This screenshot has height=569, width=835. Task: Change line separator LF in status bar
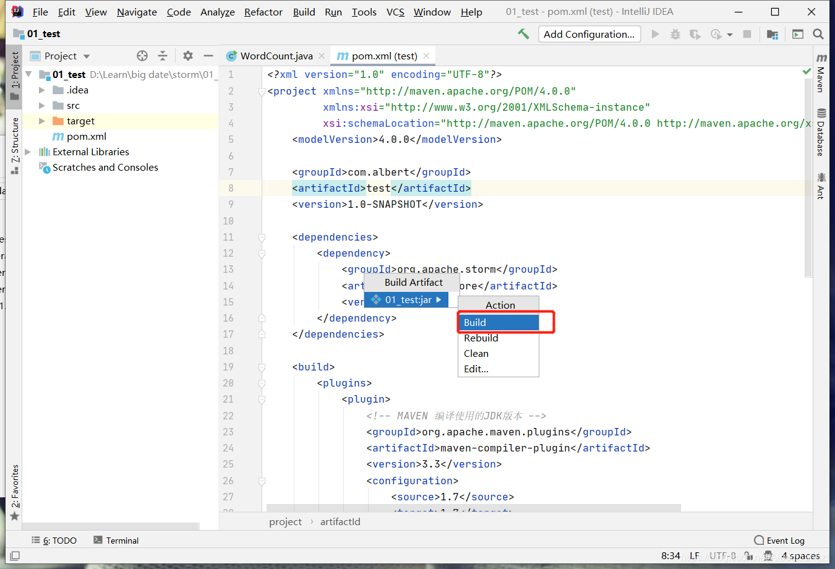[695, 556]
